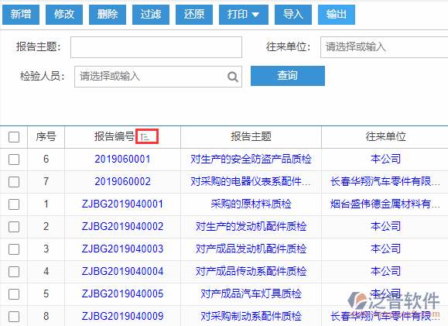The image size is (448, 326).
Task: Click the 修改 button
Action: (x=64, y=14)
